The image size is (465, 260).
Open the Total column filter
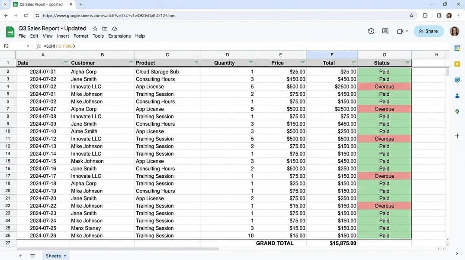click(x=353, y=63)
